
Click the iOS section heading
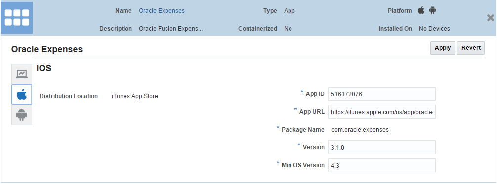pos(44,68)
